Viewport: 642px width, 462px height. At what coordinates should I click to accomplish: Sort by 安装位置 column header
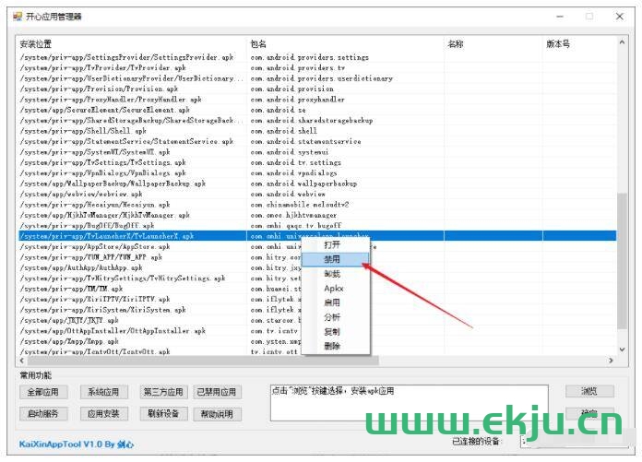pos(129,43)
